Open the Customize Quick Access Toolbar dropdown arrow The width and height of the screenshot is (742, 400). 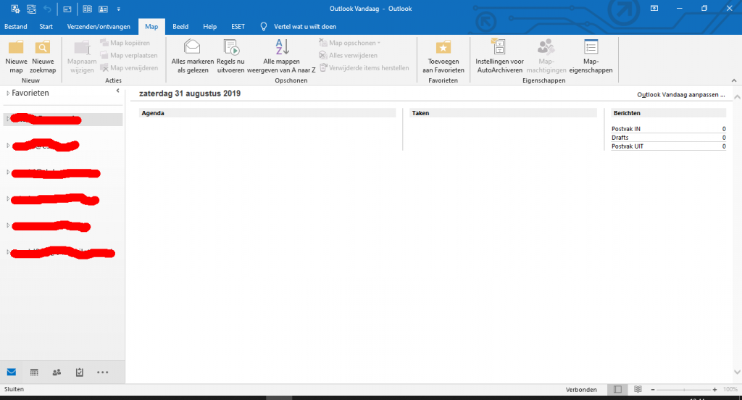pyautogui.click(x=118, y=9)
